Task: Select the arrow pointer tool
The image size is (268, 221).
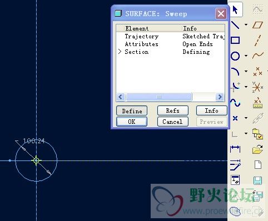Action: tap(235, 9)
